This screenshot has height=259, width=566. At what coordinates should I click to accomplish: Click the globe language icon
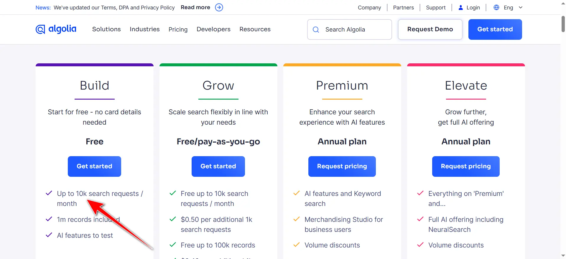click(x=496, y=7)
